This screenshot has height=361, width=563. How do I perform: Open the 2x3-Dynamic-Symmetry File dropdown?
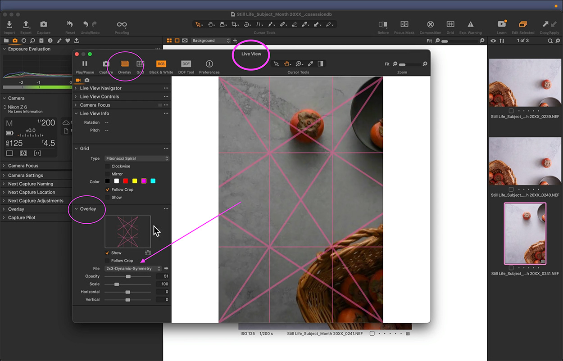pos(133,268)
